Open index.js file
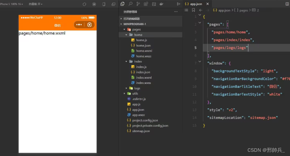The width and height of the screenshot is (290, 156). (141, 67)
